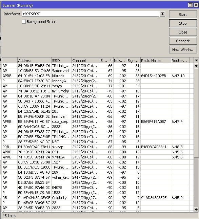Sort by the Address column header
This screenshot has height=219, width=199.
pyautogui.click(x=34, y=61)
